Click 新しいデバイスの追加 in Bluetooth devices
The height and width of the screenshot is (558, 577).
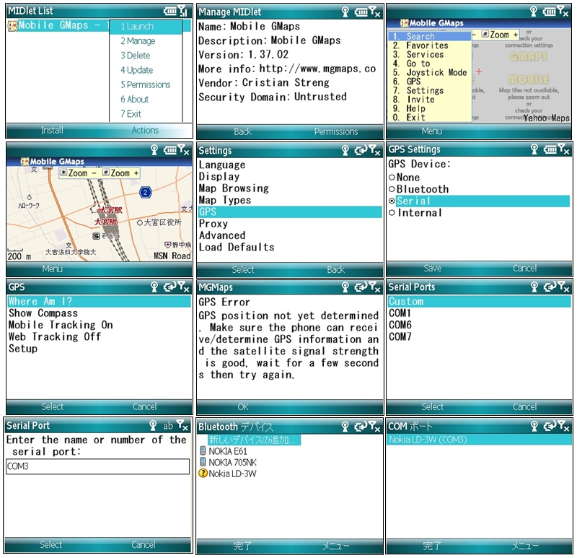(254, 440)
